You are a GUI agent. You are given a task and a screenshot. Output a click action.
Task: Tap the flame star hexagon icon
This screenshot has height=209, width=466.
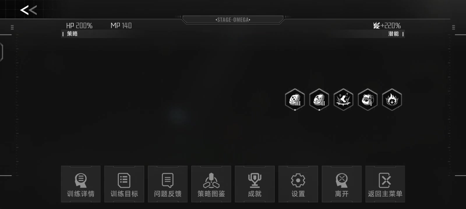tap(392, 100)
